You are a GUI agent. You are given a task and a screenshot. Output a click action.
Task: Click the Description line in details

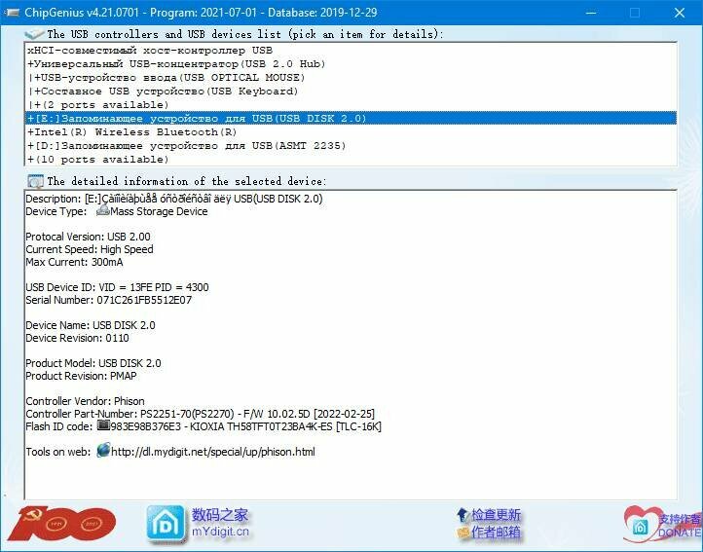(x=174, y=199)
